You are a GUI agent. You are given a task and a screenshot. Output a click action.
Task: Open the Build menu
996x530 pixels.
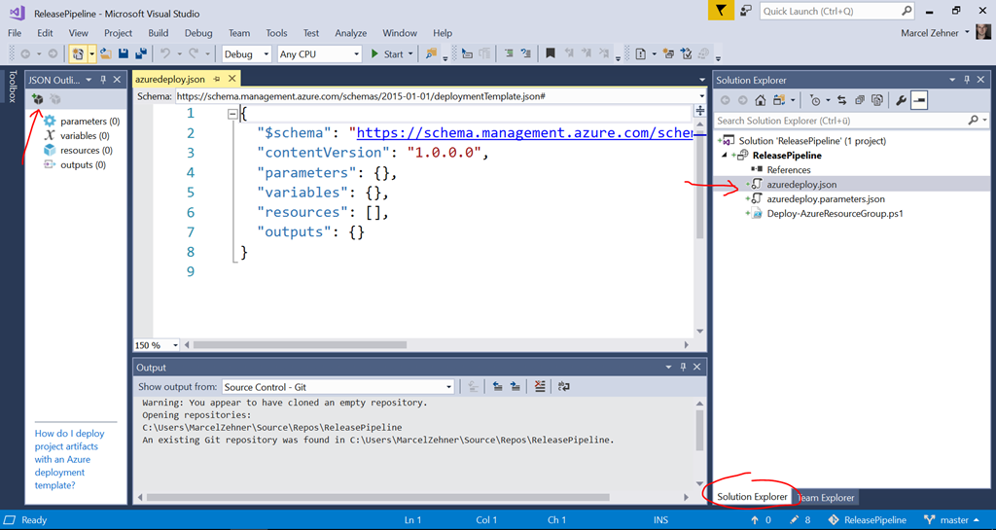[158, 33]
